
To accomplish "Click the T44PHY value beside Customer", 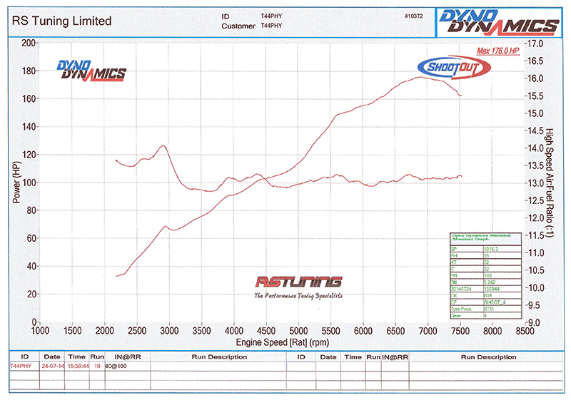I will point(271,26).
